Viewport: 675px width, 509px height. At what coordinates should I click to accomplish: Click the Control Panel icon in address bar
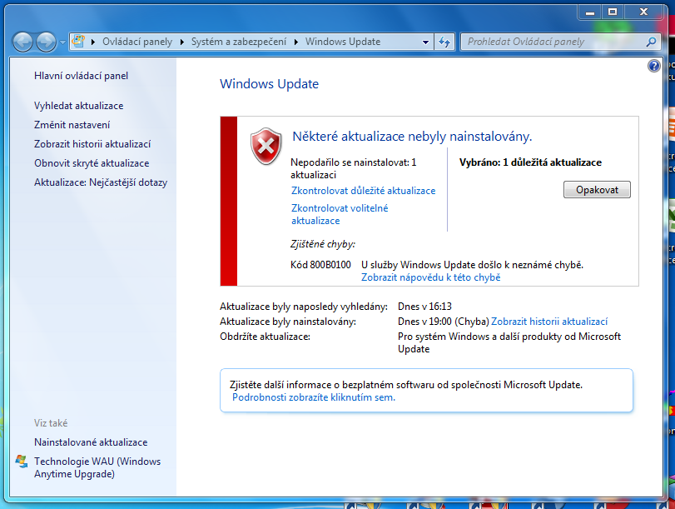[79, 42]
